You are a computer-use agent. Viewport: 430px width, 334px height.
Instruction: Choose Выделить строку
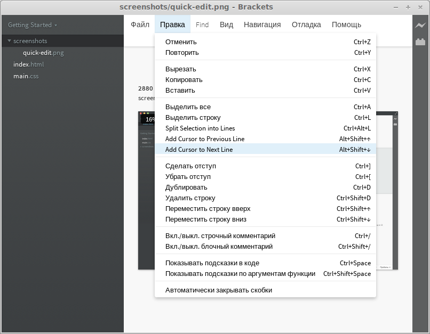tap(265, 117)
